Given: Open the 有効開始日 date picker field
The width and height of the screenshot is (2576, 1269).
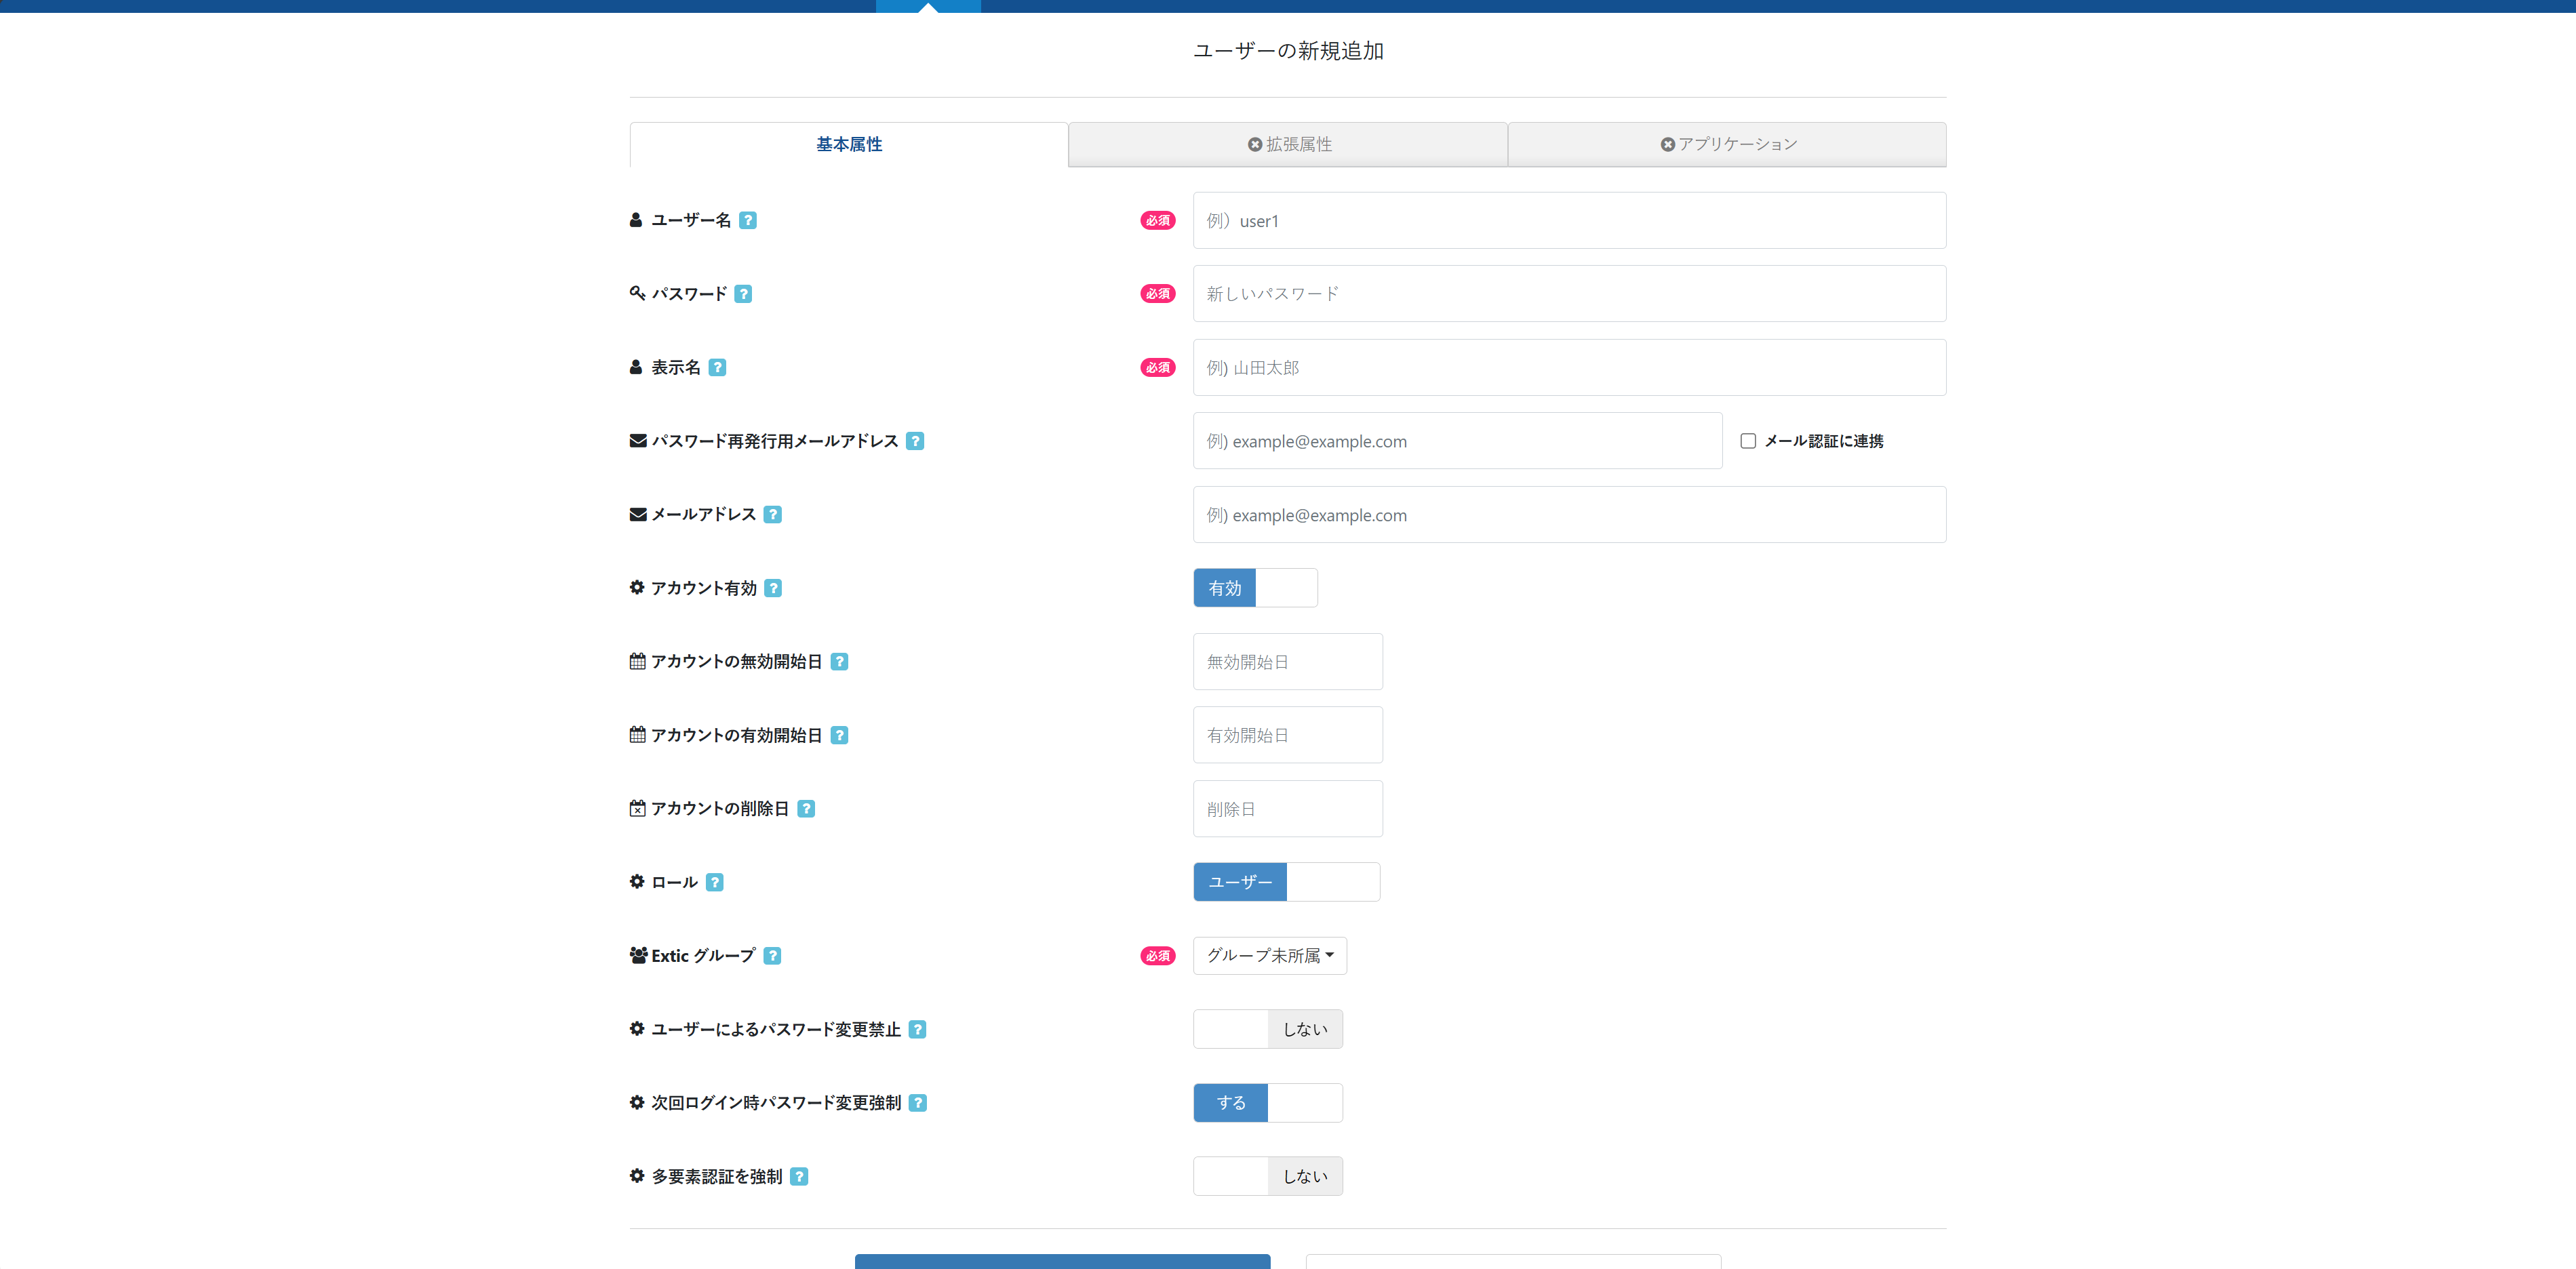Looking at the screenshot, I should [x=1287, y=735].
